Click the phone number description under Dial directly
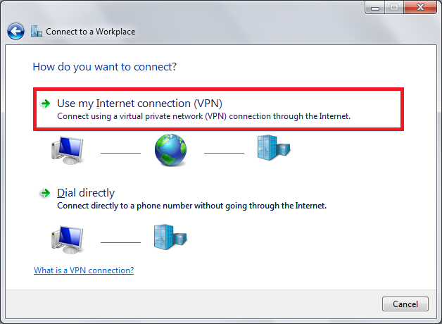The width and height of the screenshot is (442, 324). [x=191, y=206]
